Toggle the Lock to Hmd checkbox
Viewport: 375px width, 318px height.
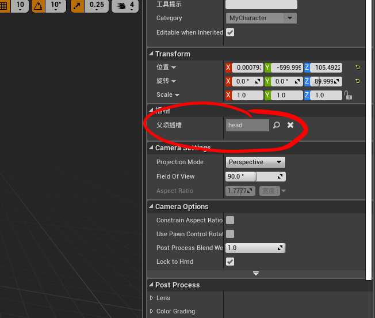pos(230,262)
